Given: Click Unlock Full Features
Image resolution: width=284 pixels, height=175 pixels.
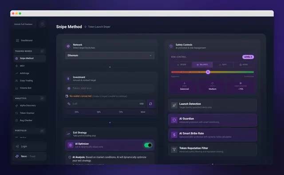Looking at the screenshot, I should [x=23, y=24].
